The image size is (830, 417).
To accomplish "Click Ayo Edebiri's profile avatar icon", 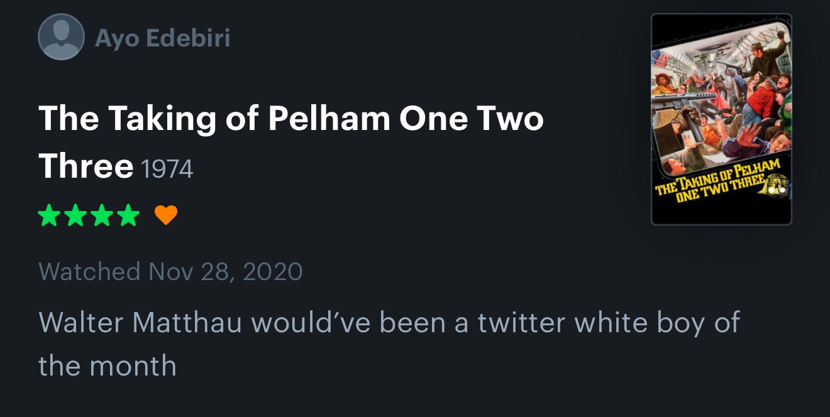I will coord(61,37).
